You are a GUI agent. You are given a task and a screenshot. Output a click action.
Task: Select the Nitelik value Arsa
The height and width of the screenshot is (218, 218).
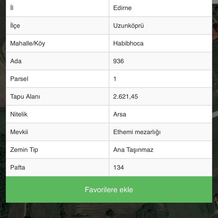click(120, 114)
